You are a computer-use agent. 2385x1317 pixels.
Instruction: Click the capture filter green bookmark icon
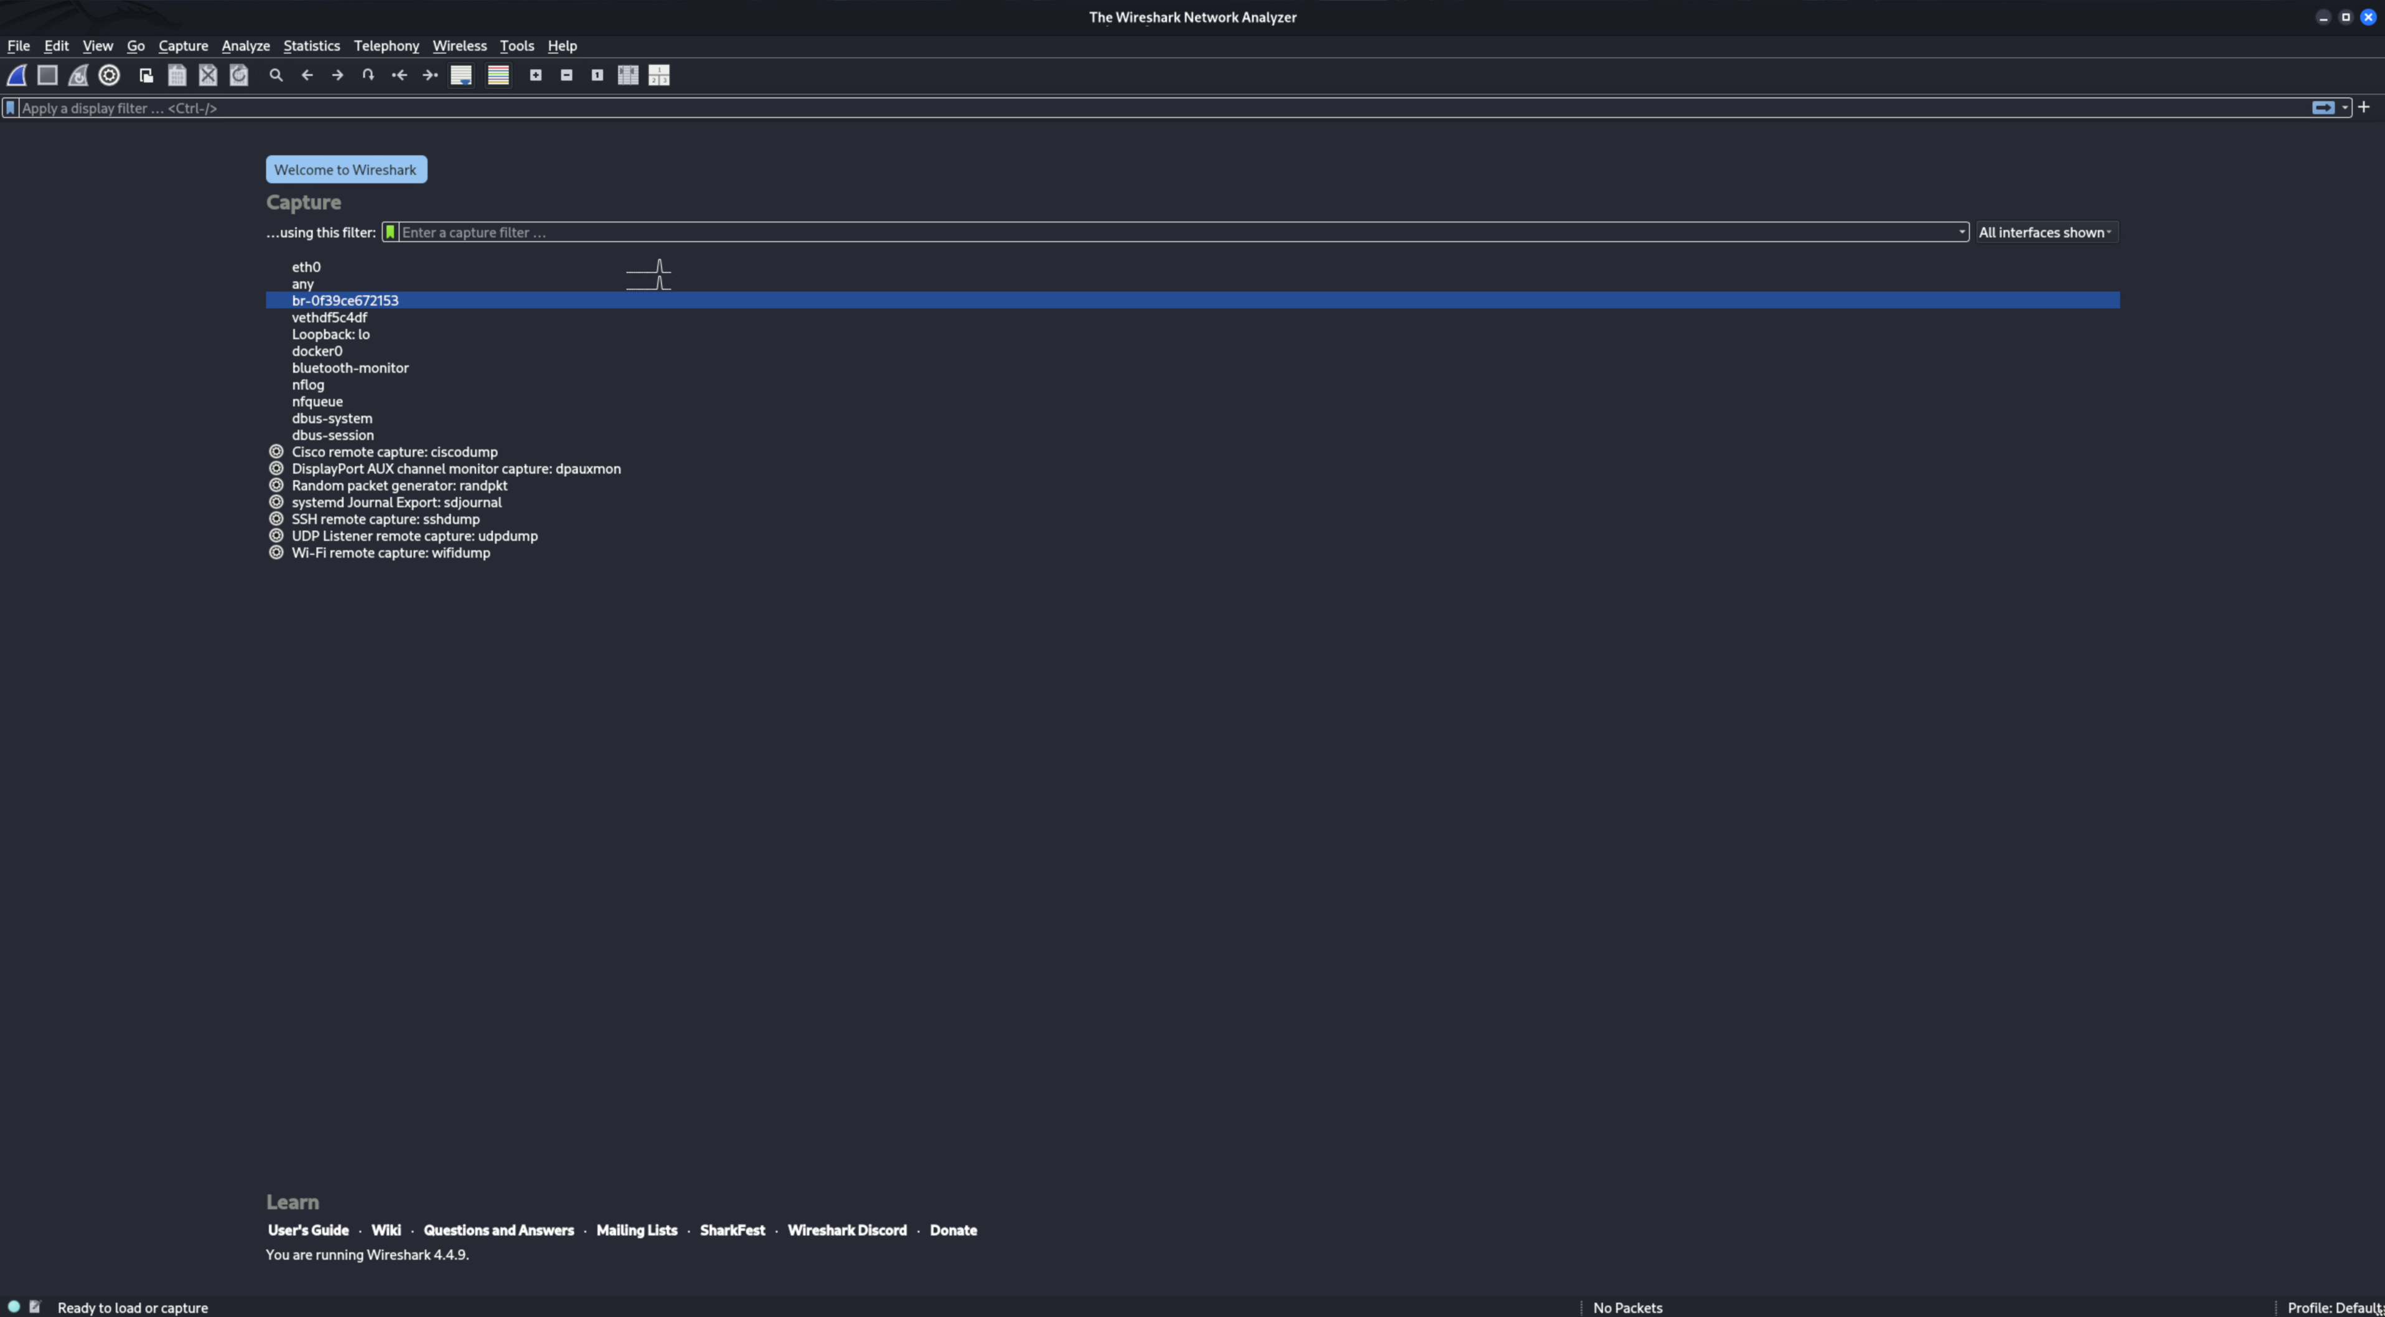coord(390,232)
